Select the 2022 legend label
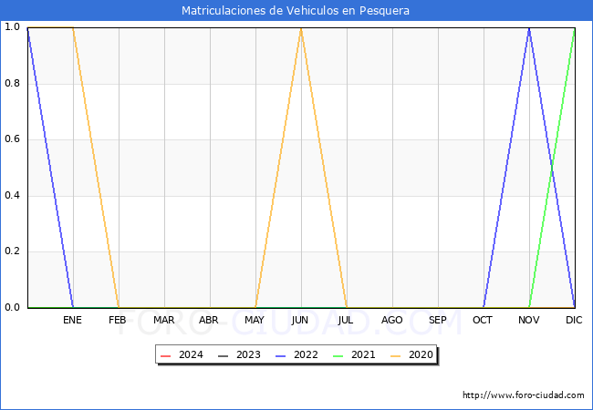 306,355
